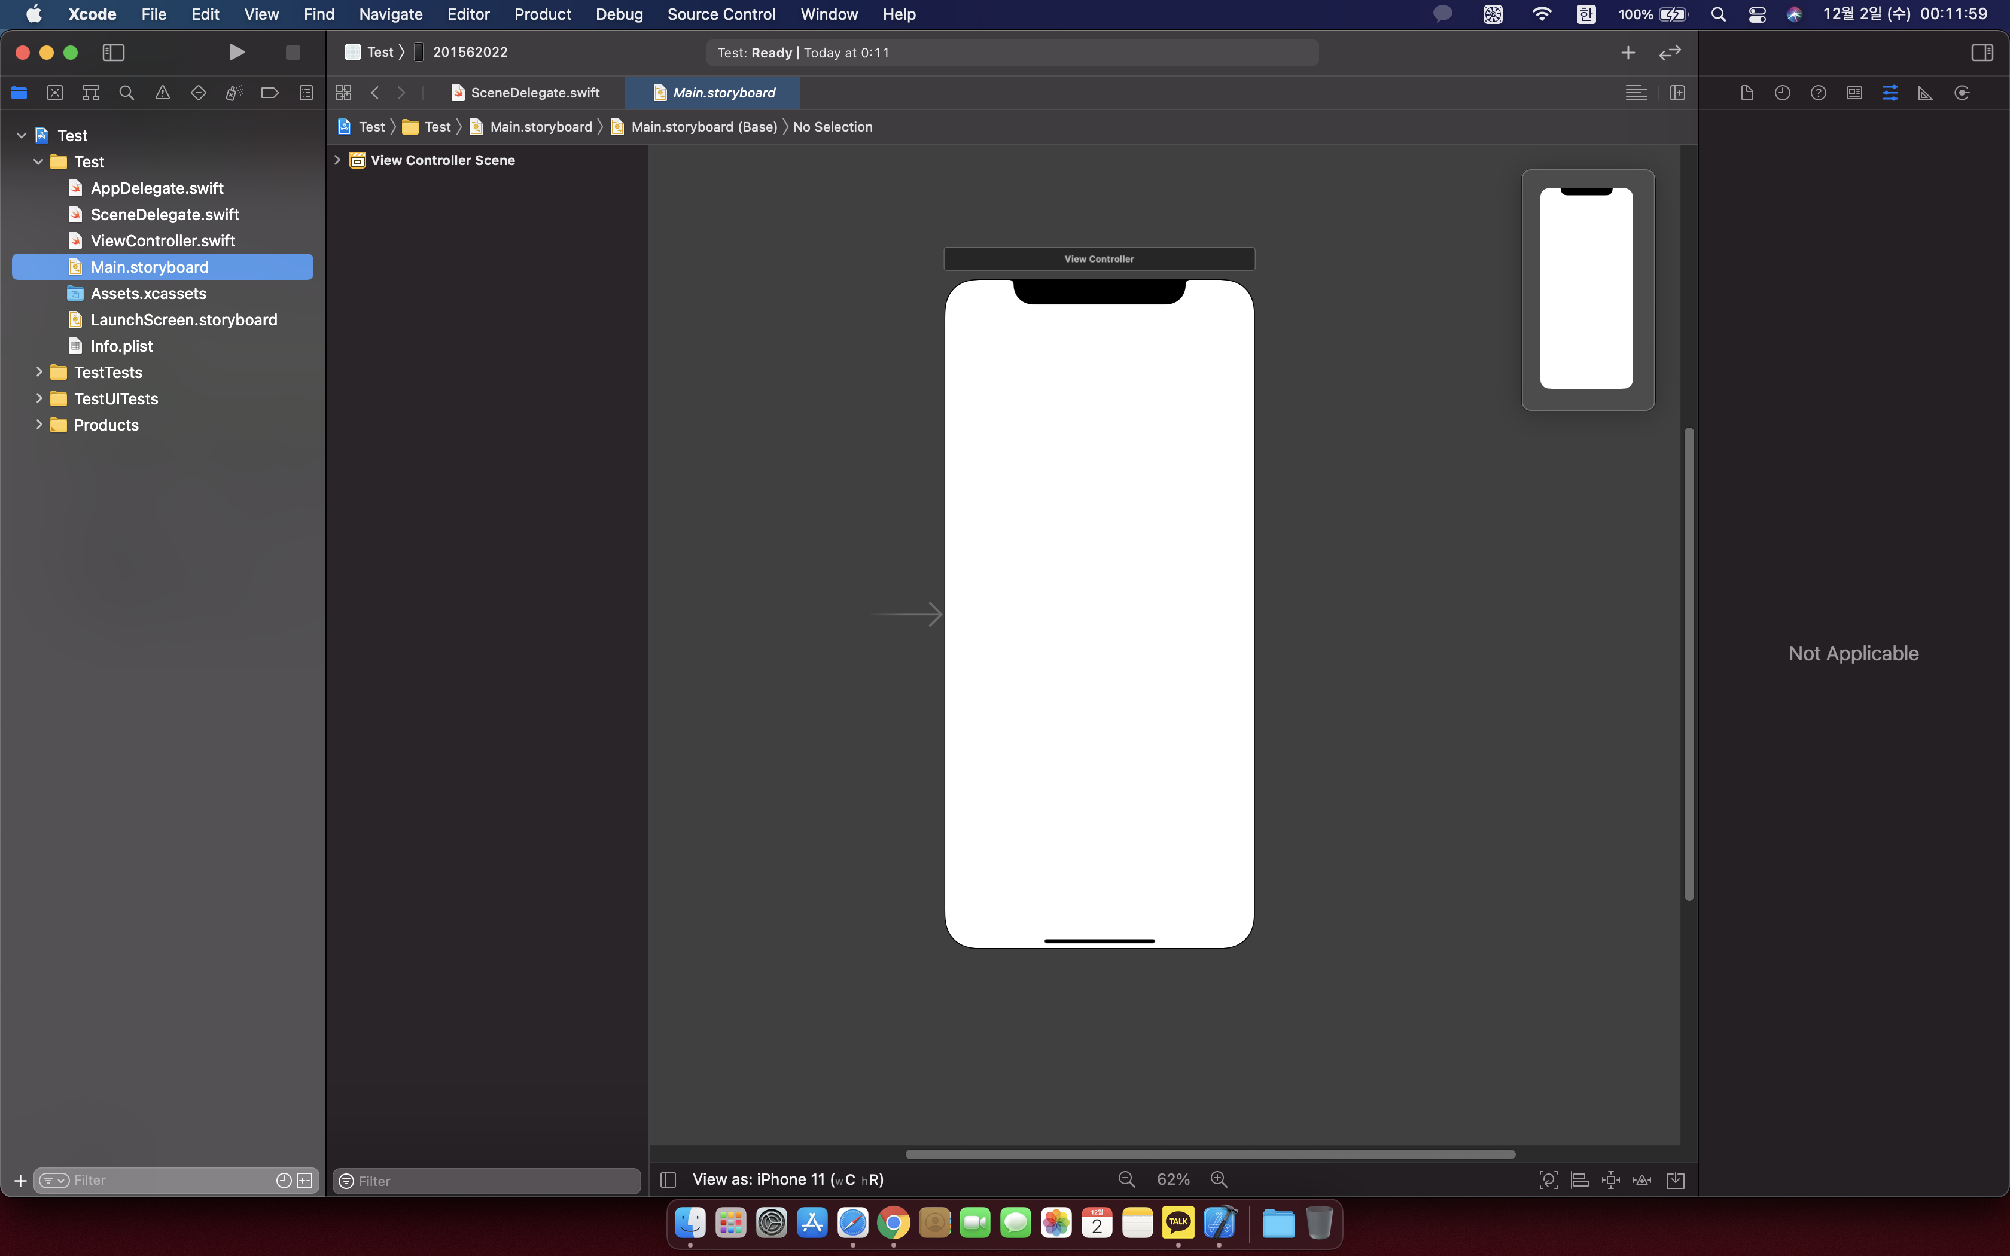The image size is (2010, 1256).
Task: Collapse the Test group folder
Action: [38, 162]
